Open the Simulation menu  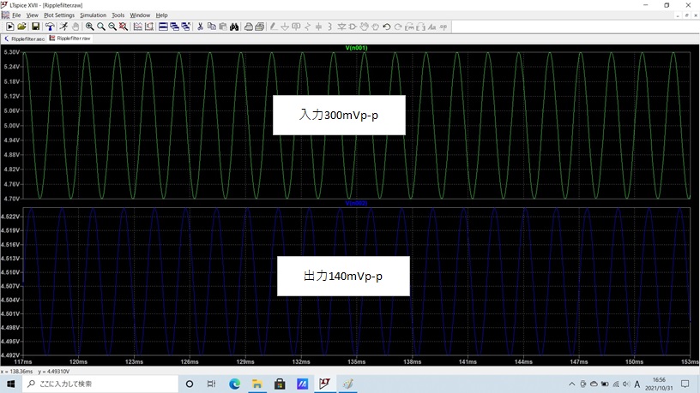[93, 15]
